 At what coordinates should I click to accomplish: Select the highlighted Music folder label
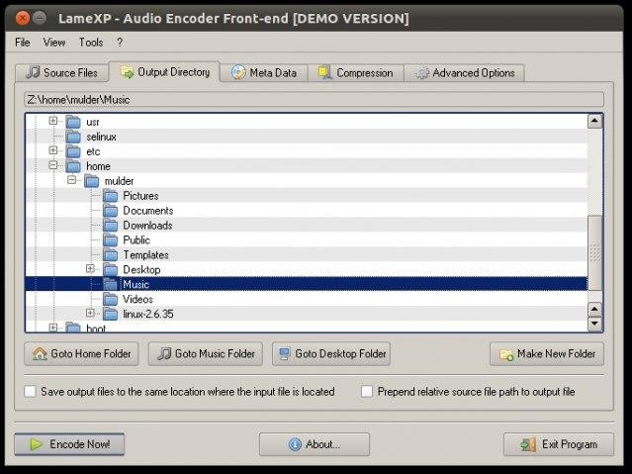coord(135,285)
